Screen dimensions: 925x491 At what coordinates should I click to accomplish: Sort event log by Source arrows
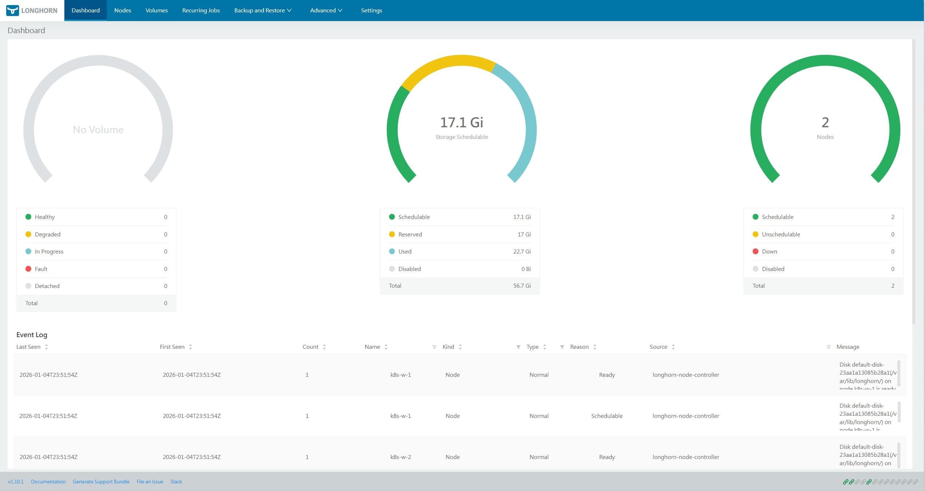pyautogui.click(x=673, y=347)
